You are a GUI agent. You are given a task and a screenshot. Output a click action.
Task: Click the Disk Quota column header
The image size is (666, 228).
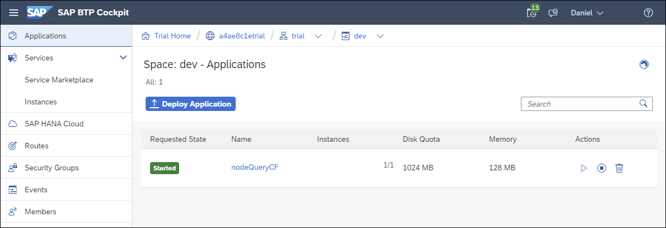pyautogui.click(x=421, y=139)
